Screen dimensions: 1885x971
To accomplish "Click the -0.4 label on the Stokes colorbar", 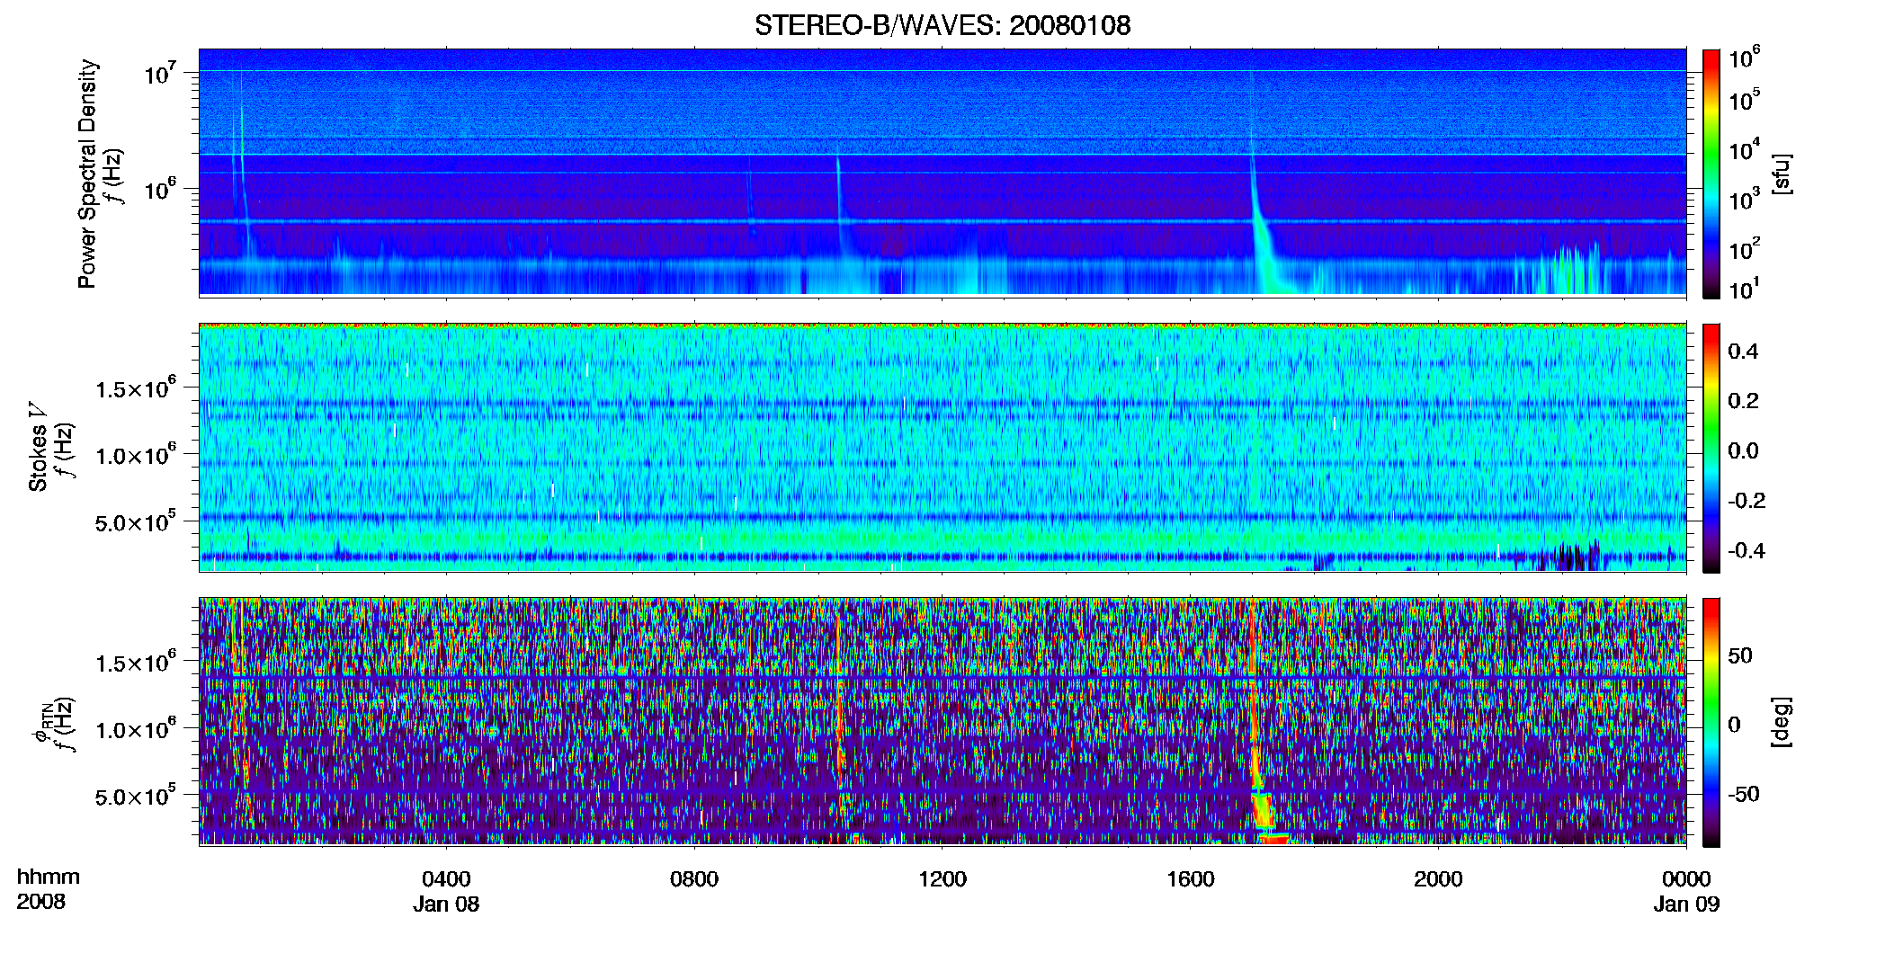I will [1747, 550].
